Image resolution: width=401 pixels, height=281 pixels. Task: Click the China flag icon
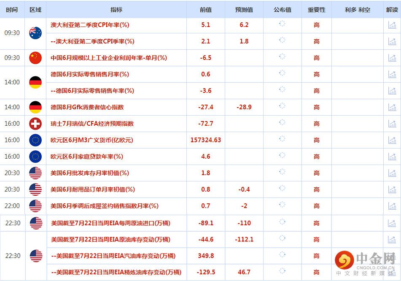point(35,58)
